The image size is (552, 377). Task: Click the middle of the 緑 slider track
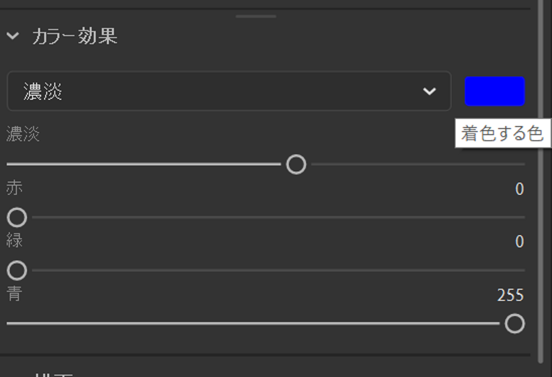[x=278, y=270]
